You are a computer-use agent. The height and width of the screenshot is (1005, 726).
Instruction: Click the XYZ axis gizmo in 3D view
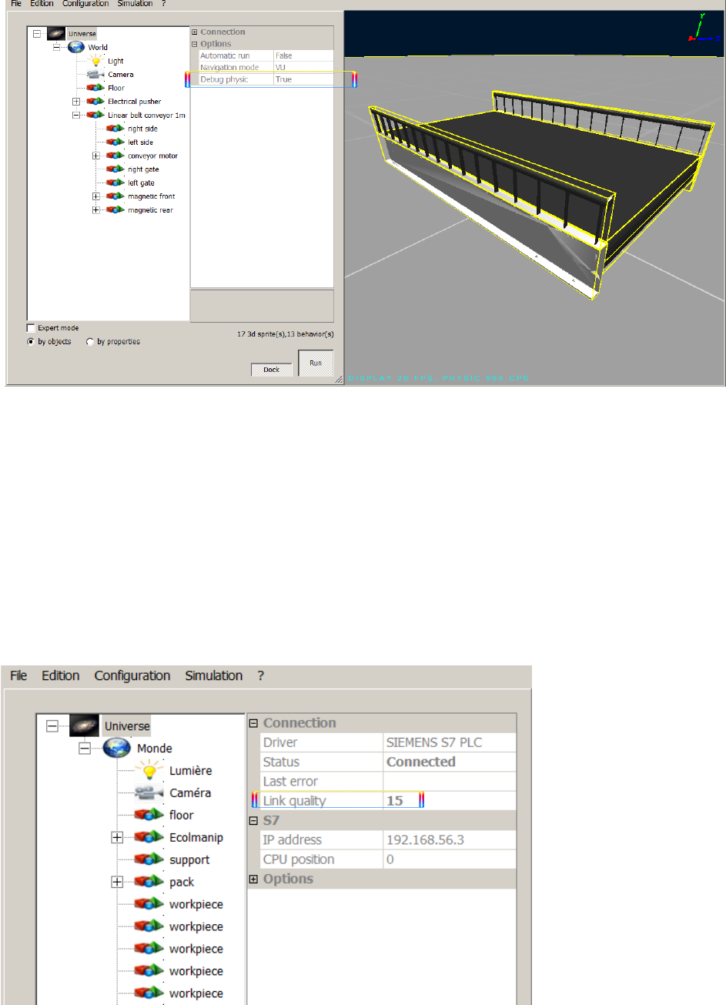coord(703,29)
